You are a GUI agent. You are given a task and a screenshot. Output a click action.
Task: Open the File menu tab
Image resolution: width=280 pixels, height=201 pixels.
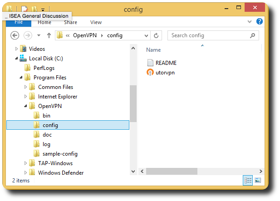click(19, 22)
